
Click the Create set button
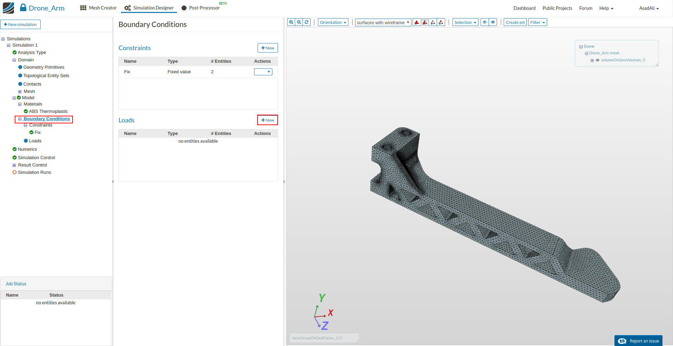point(515,22)
